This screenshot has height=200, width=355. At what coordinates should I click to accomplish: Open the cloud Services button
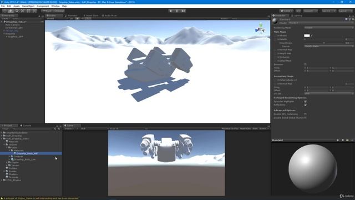pyautogui.click(x=298, y=11)
